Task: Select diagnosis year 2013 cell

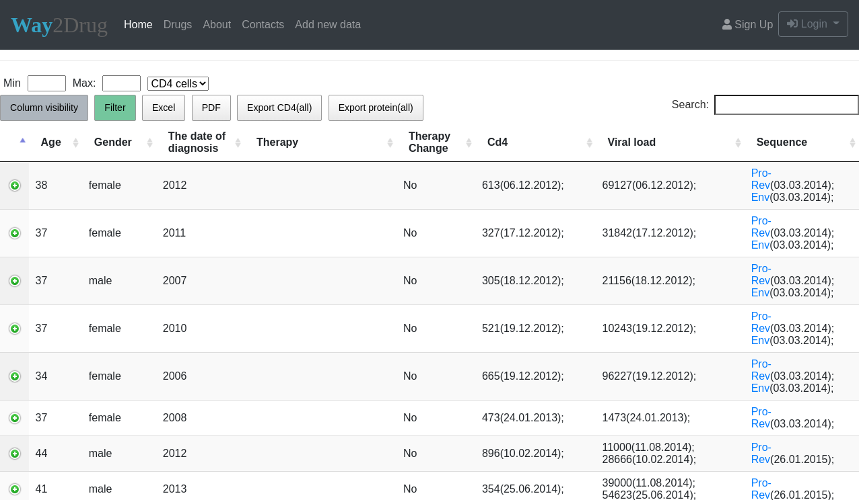Action: pyautogui.click(x=175, y=489)
